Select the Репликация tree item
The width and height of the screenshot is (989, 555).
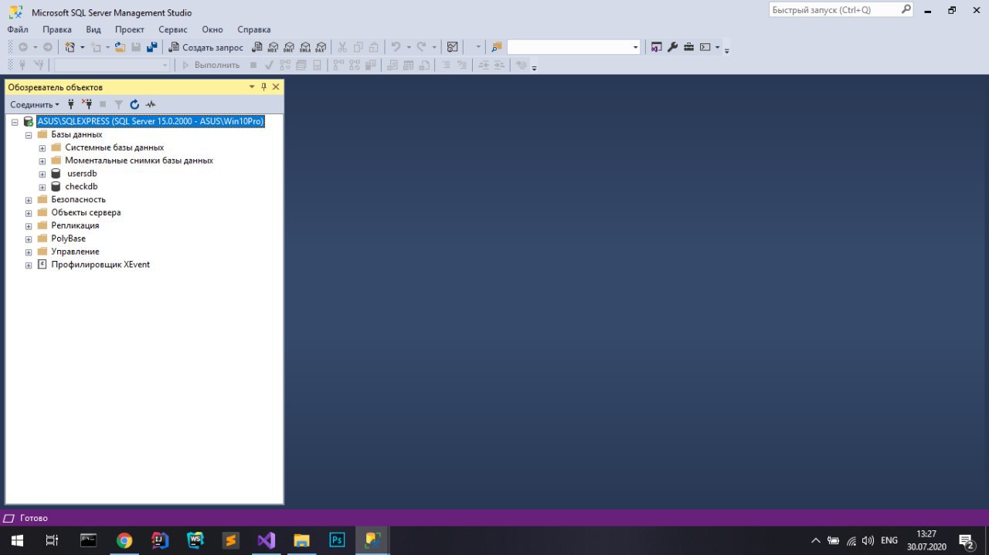[75, 226]
